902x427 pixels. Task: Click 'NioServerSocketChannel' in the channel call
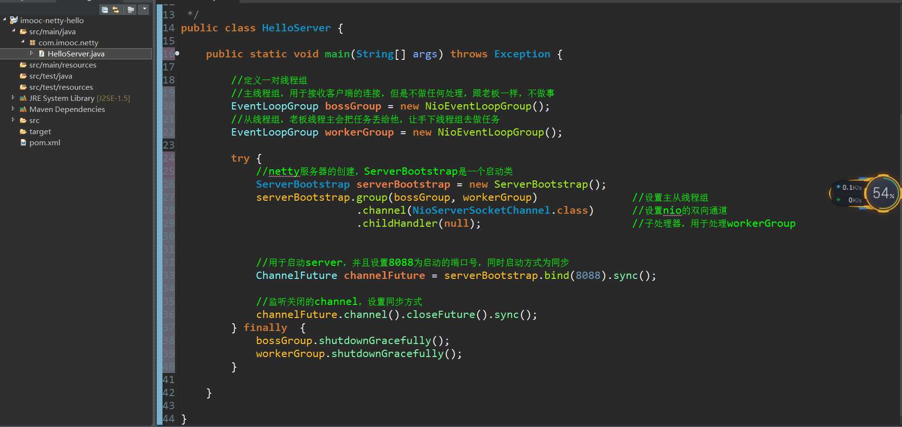tap(481, 210)
